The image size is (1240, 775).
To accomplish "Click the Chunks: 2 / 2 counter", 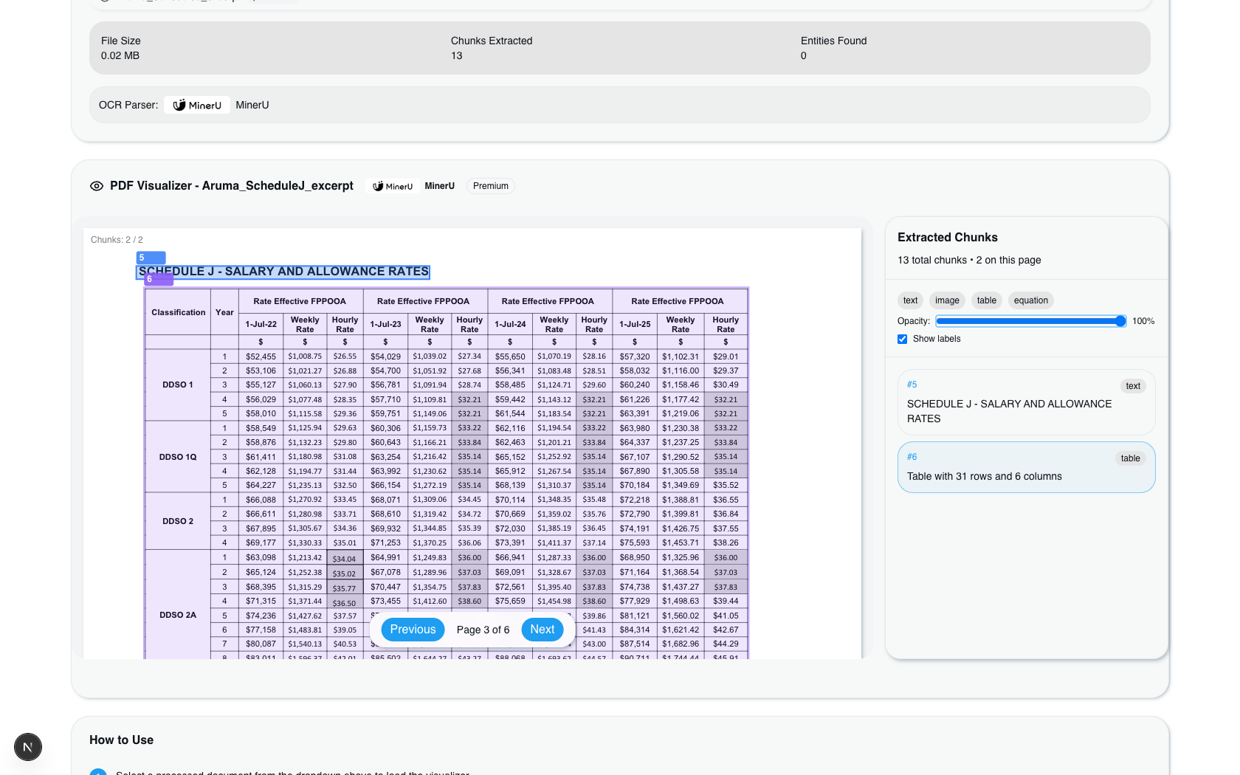I will pos(117,240).
